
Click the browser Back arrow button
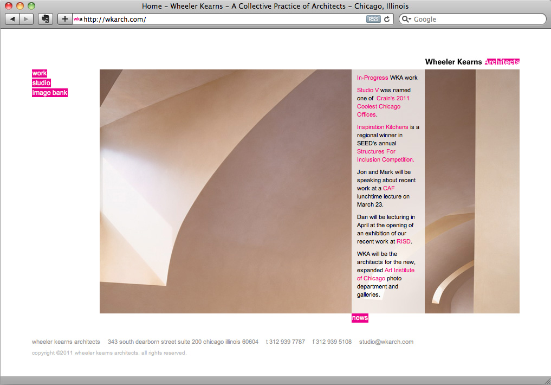pyautogui.click(x=12, y=19)
